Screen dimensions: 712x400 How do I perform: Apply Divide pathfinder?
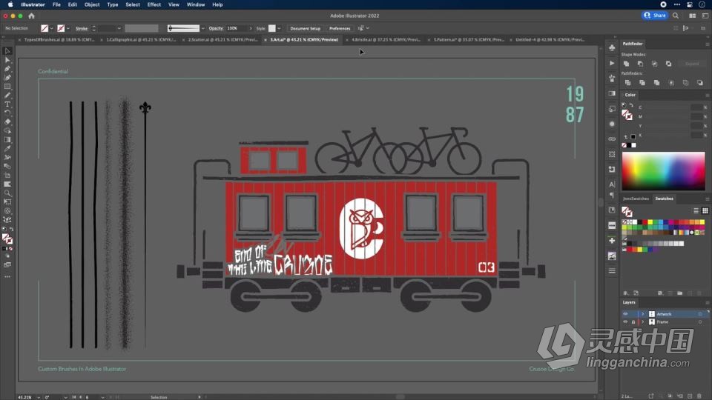[627, 83]
